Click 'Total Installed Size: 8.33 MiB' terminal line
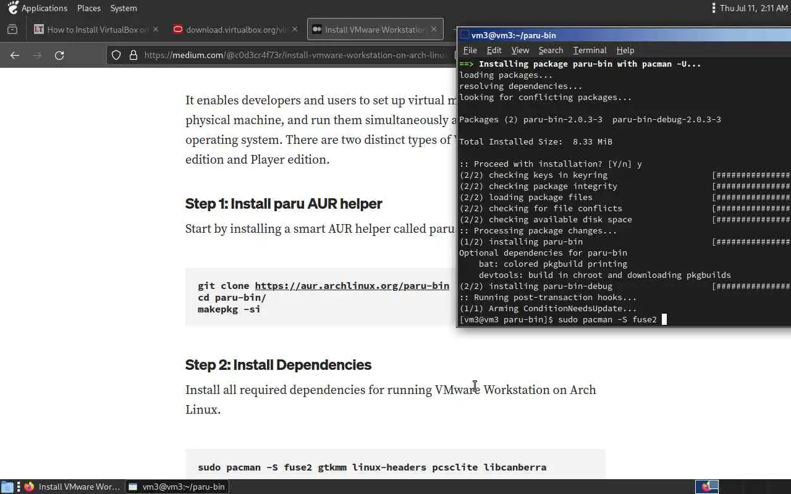 (x=536, y=141)
